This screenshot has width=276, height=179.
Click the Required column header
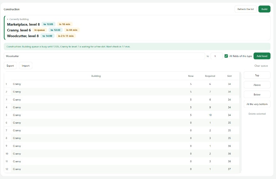click(x=210, y=76)
